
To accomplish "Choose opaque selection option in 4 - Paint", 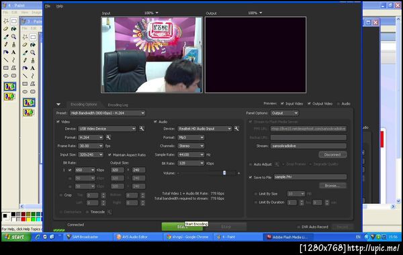I will tap(10, 87).
